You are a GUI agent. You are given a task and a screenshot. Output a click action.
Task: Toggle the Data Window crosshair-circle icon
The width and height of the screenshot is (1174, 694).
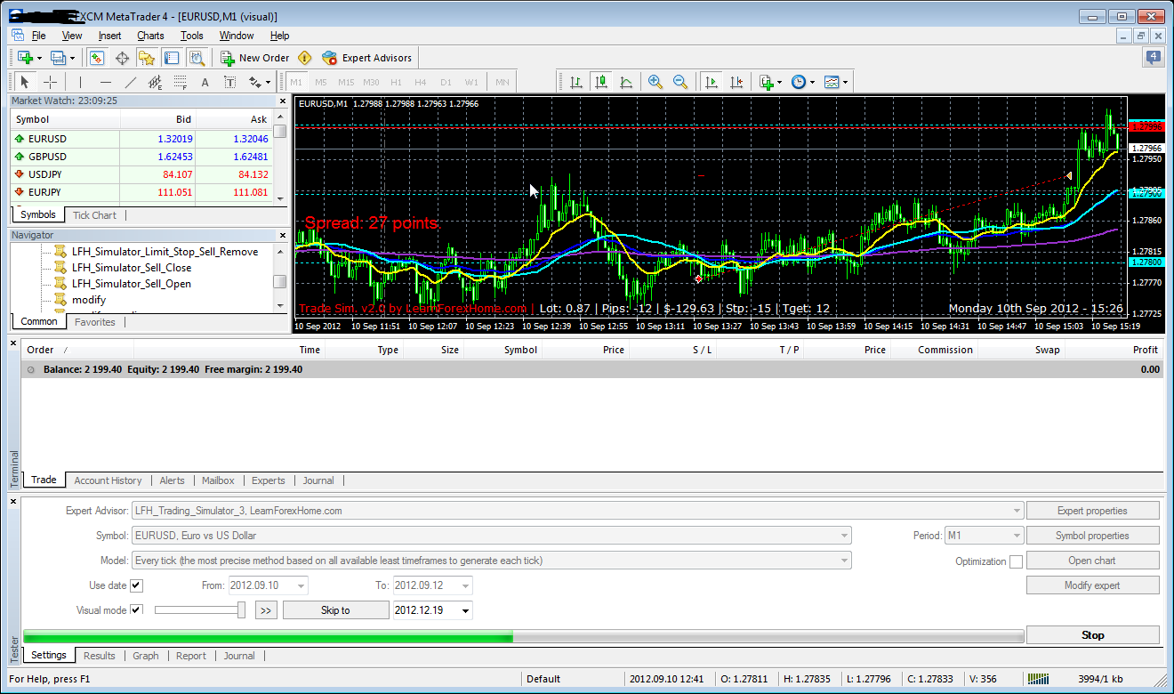coord(122,58)
